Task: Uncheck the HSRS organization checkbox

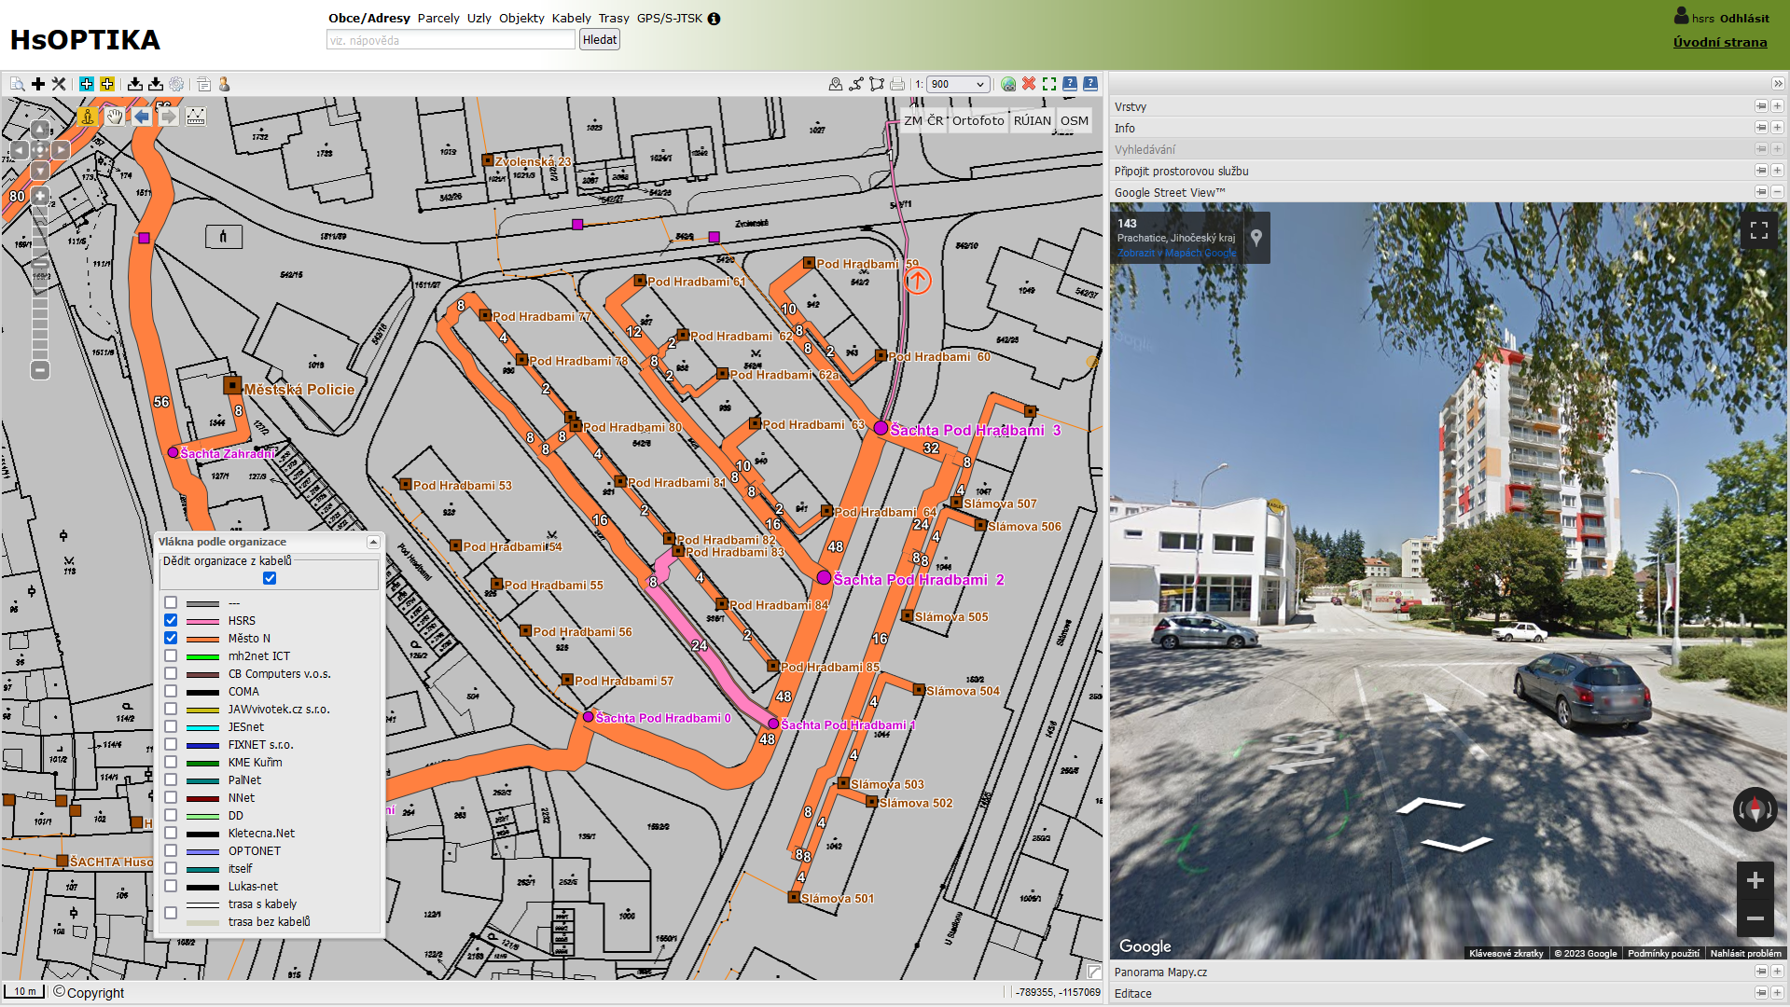Action: click(x=171, y=620)
